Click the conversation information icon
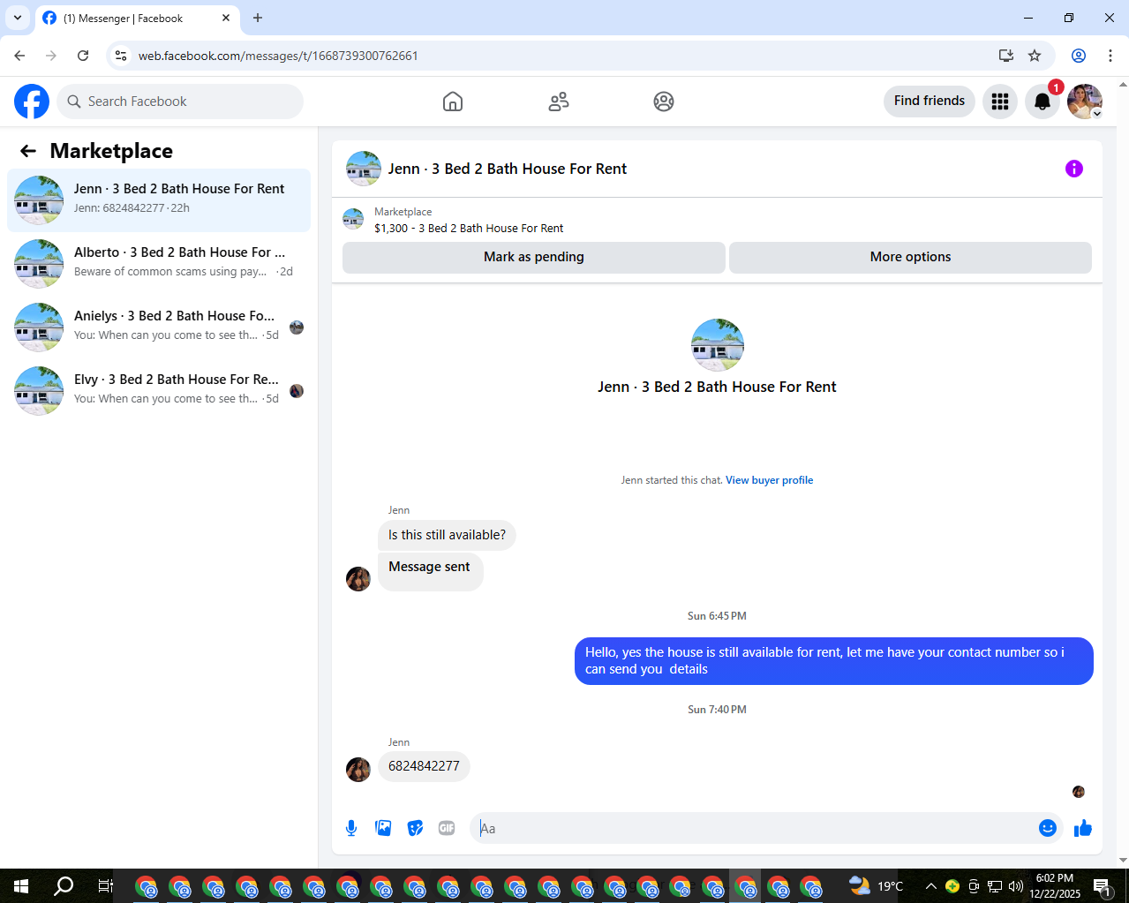Screen dimensions: 1129x903 (1074, 169)
